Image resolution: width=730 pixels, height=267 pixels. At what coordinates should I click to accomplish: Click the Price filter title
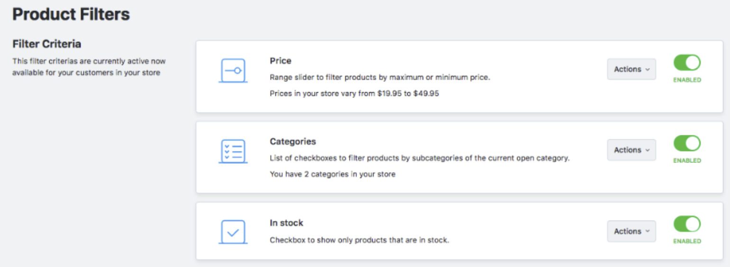point(281,61)
